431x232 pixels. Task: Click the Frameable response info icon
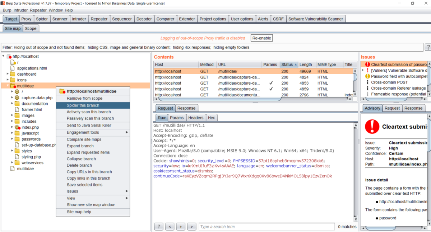[367, 94]
